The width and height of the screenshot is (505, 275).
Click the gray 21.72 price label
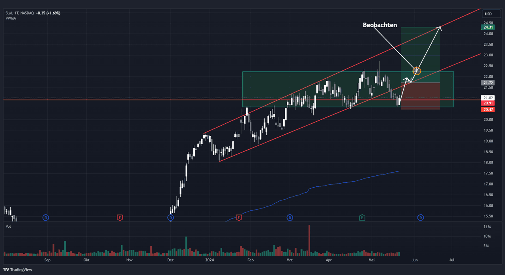[x=487, y=83]
